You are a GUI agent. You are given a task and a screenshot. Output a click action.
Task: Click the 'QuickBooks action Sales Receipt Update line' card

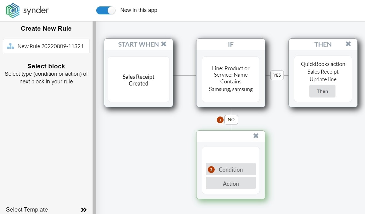click(323, 71)
